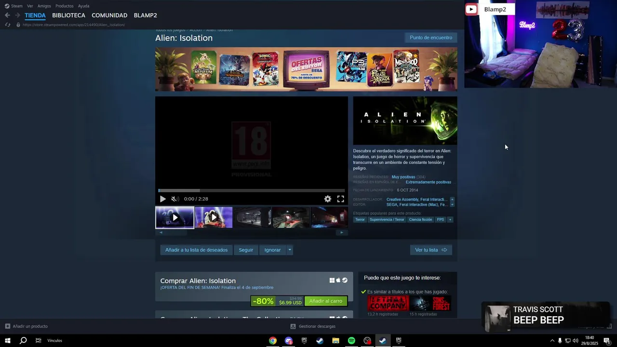The height and width of the screenshot is (347, 617).
Task: Expand the editor list plus button
Action: pos(452,205)
